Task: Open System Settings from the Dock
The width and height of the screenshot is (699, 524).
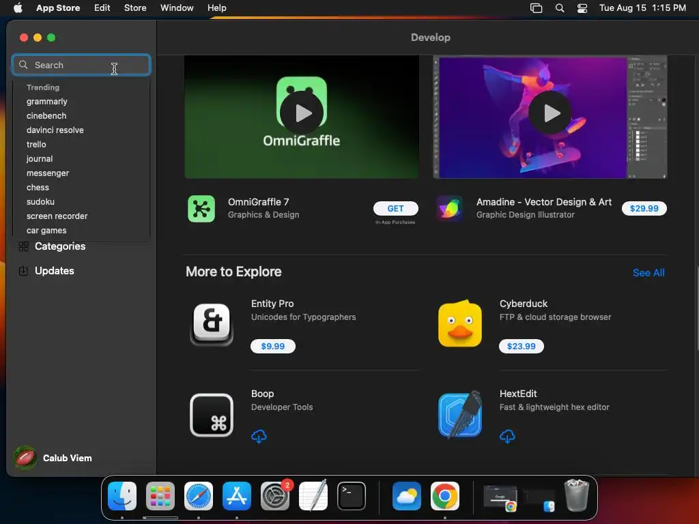Action: [275, 496]
